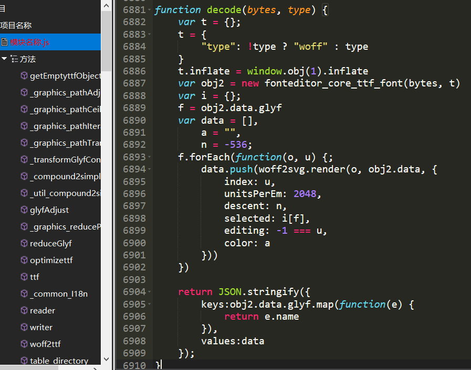Place cursor on 'n = -536' value
The height and width of the screenshot is (370, 471).
point(226,145)
